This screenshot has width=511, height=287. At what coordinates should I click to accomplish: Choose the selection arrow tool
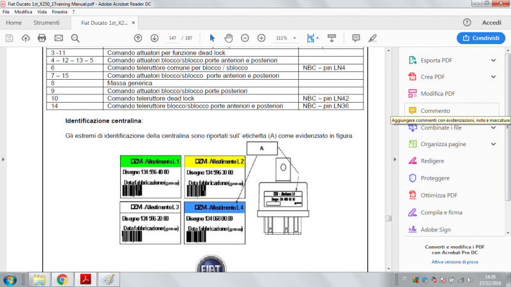coord(213,38)
